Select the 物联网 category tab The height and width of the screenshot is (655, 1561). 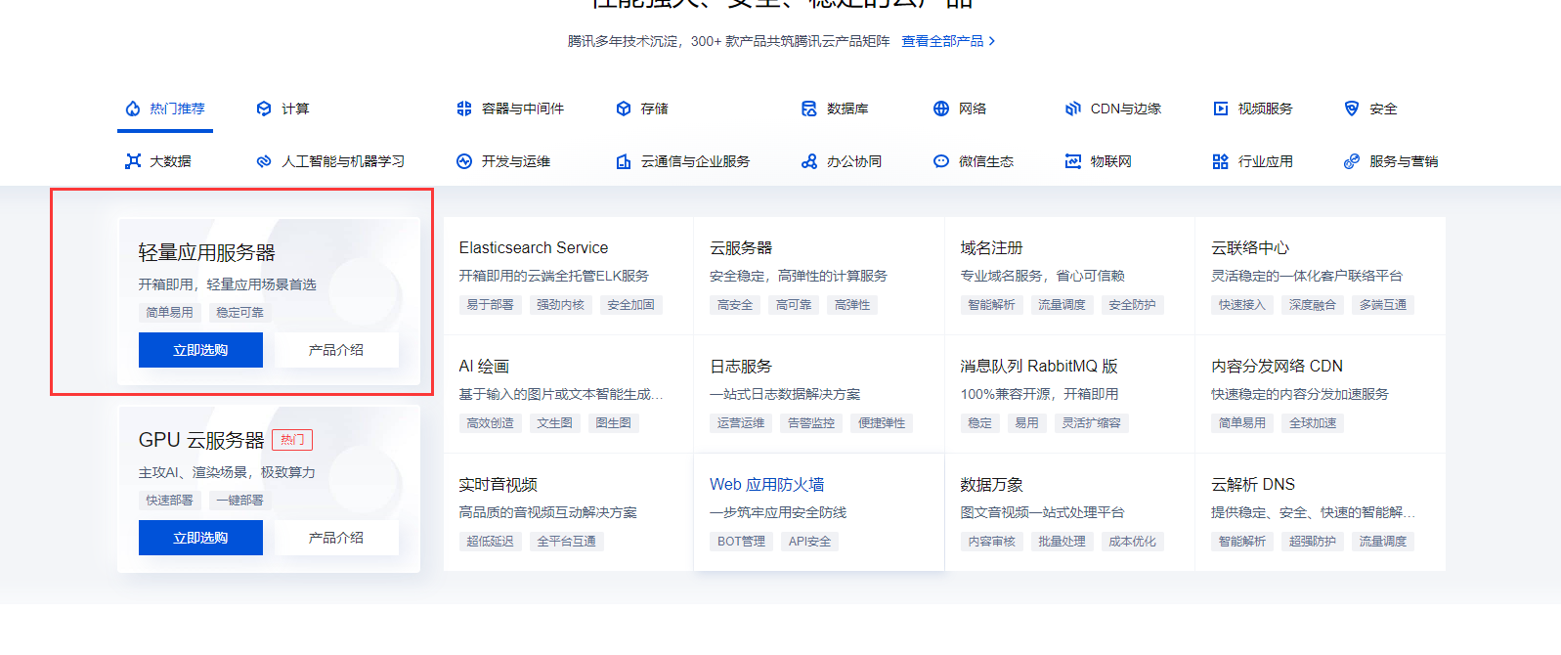point(1099,161)
